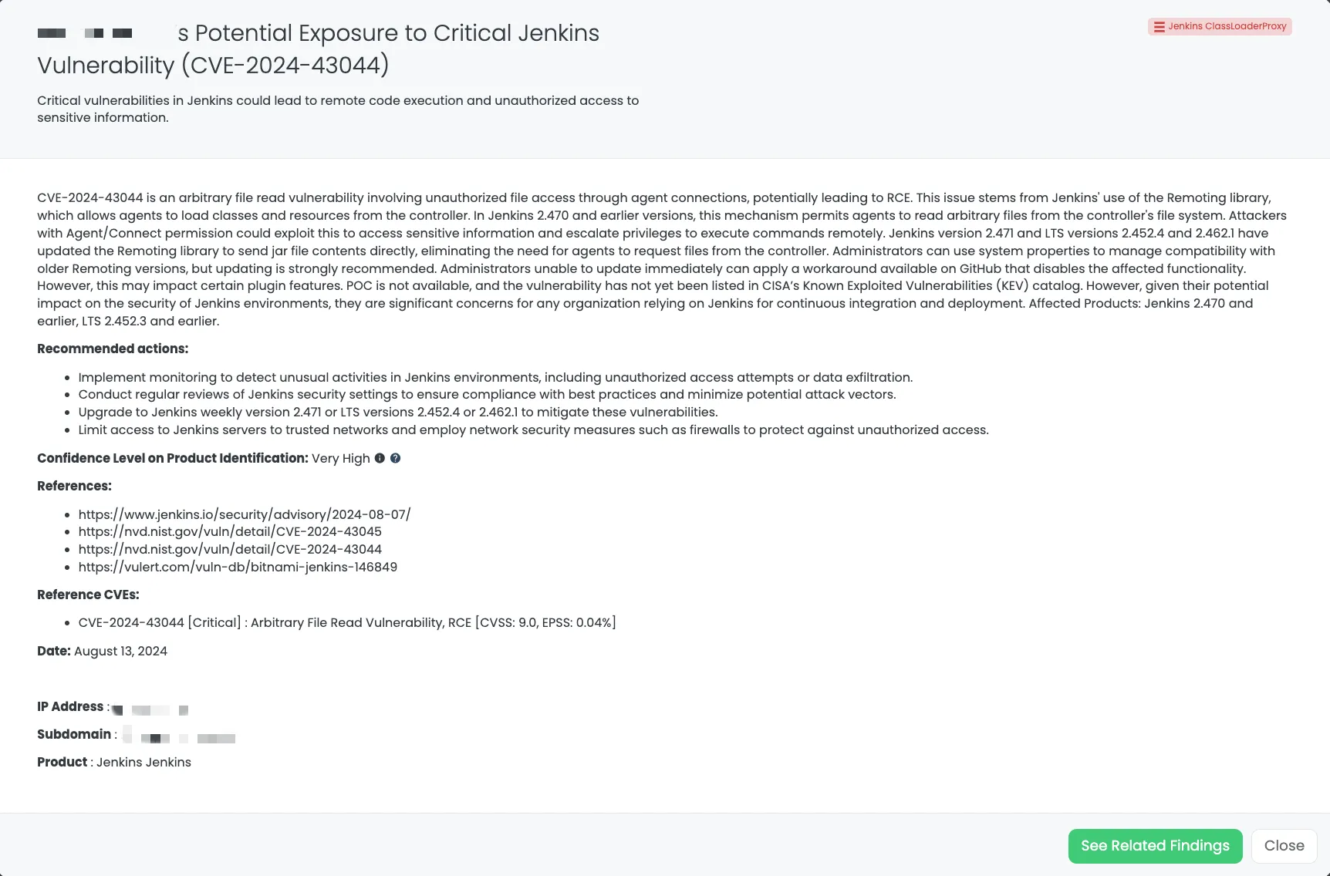Click the Jenkins Jenkins product name
Image resolution: width=1330 pixels, height=876 pixels.
point(143,762)
